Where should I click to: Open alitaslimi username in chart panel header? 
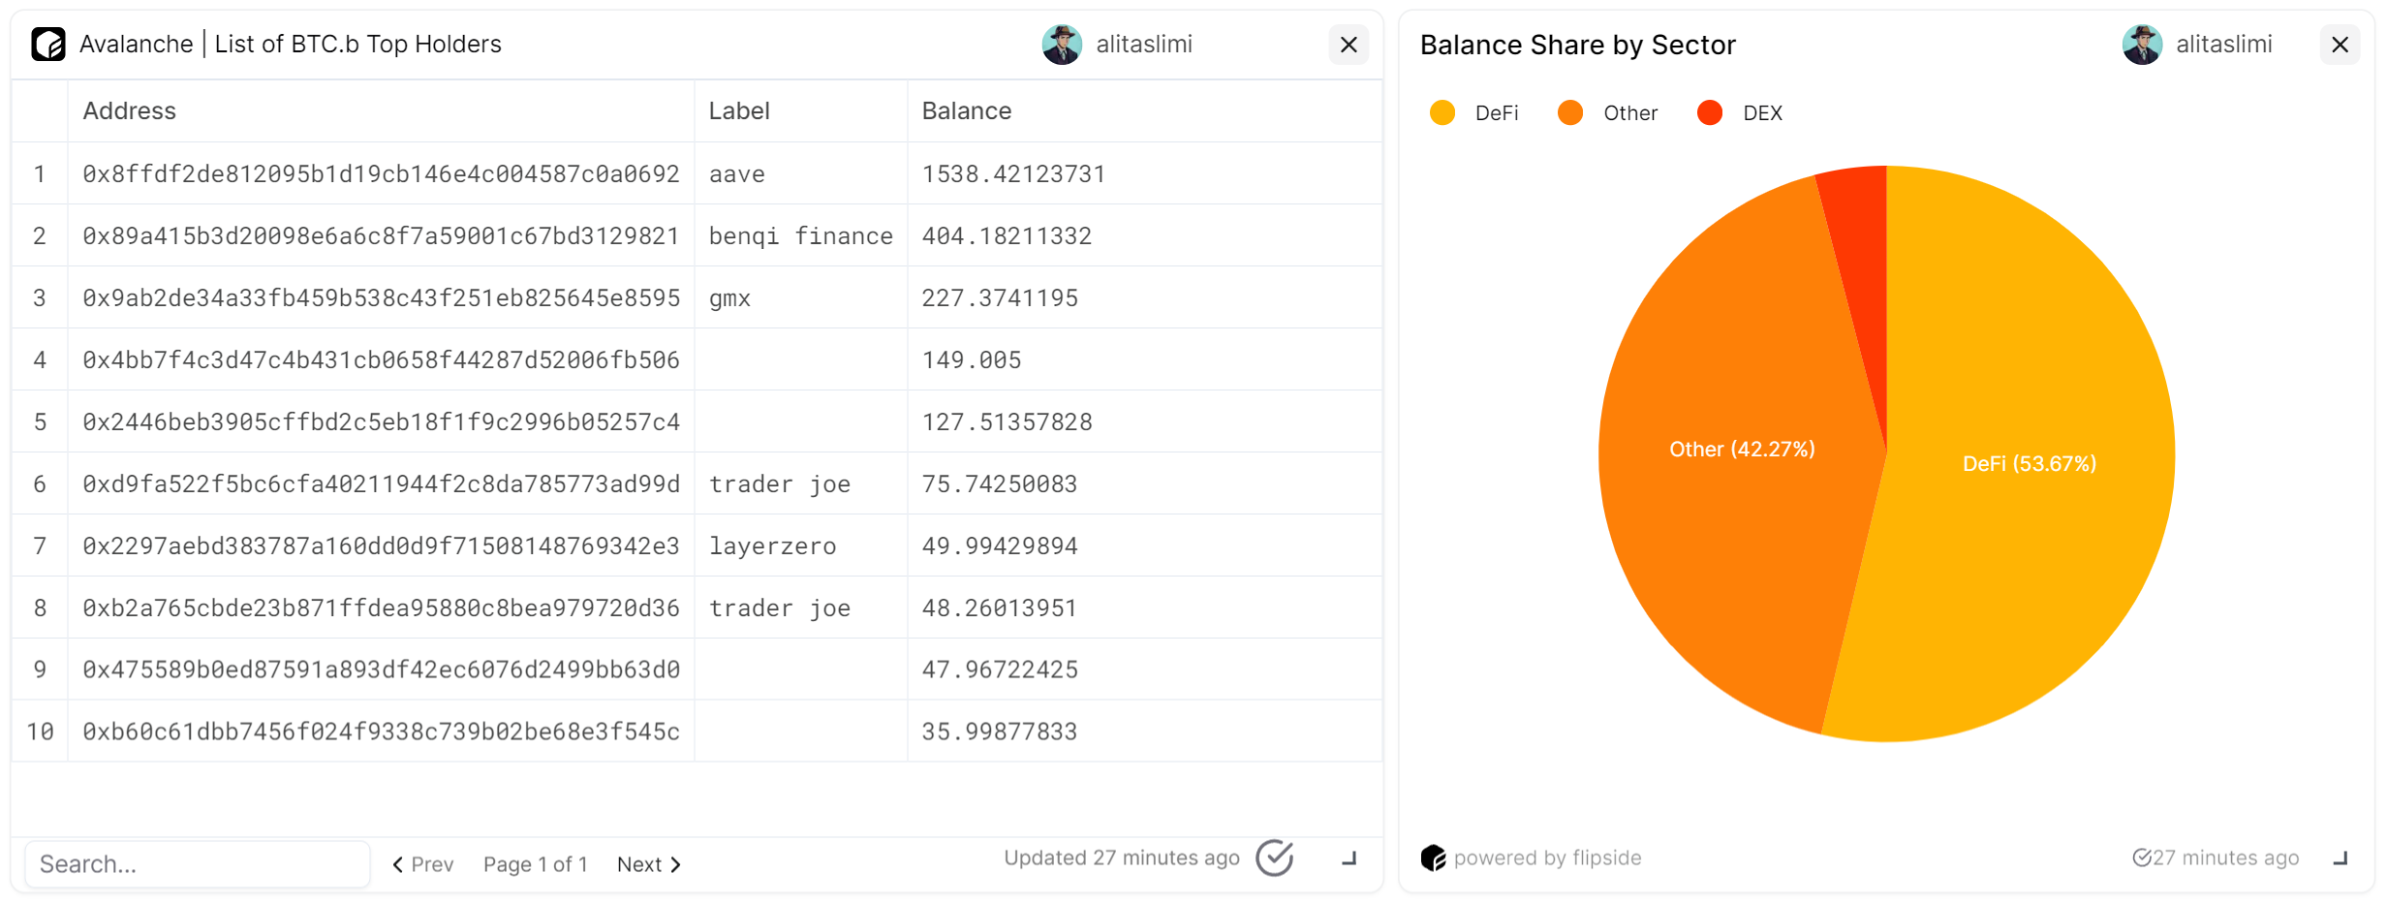point(2224,45)
